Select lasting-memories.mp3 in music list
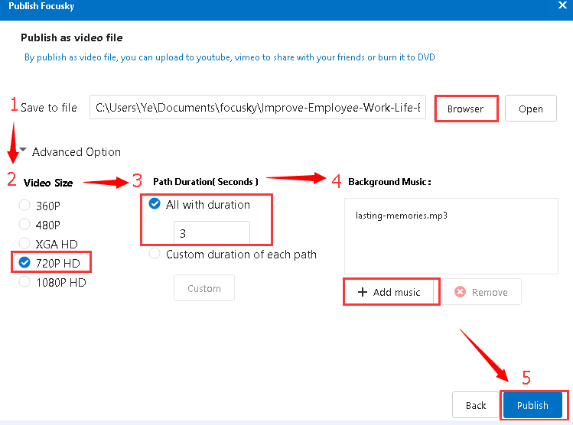 [401, 216]
